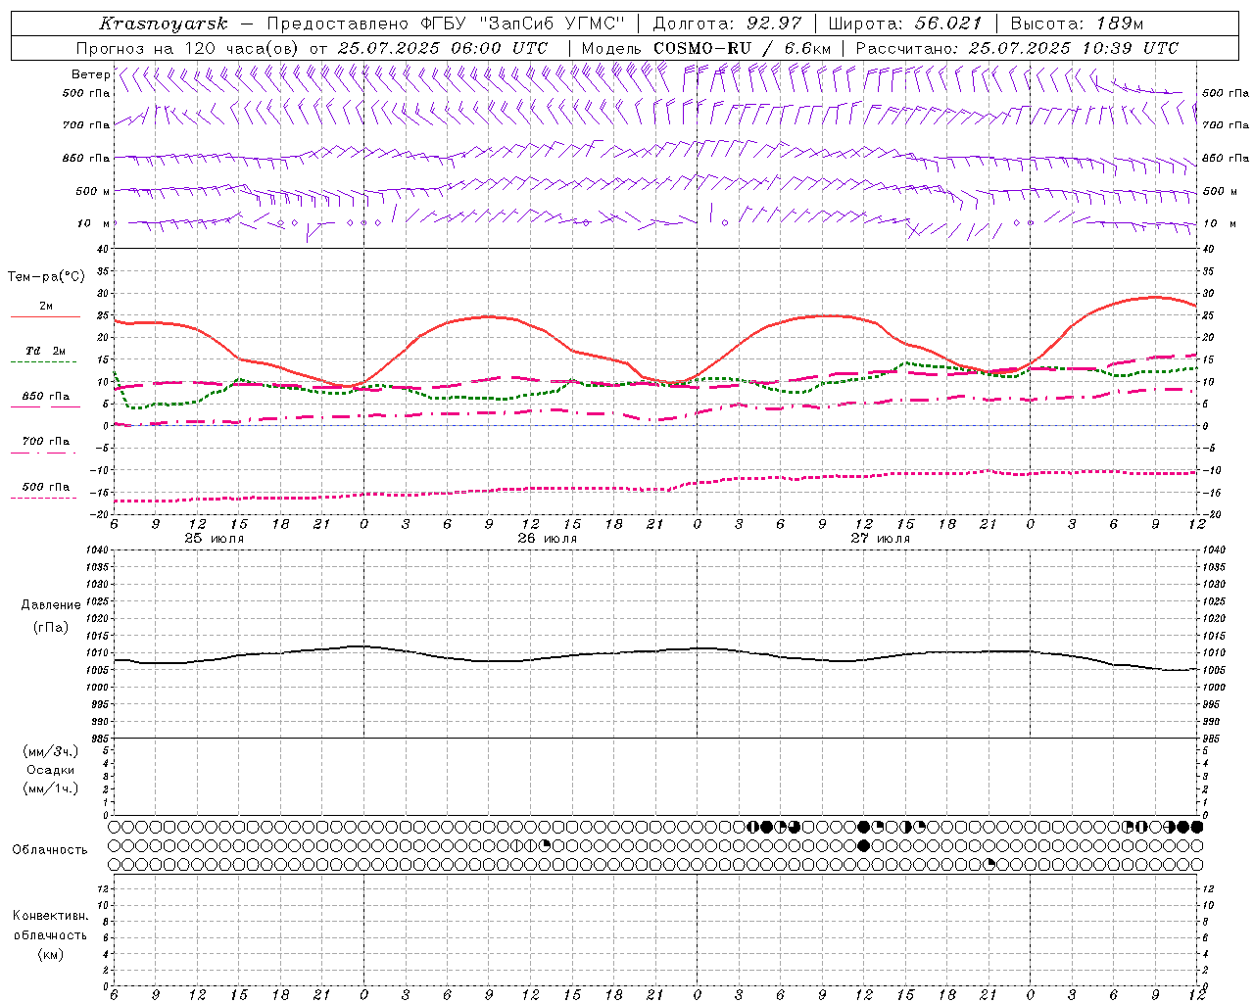The height and width of the screenshot is (1003, 1254).
Task: Click Прогноз на 120 часа(ов) header text
Action: [x=189, y=48]
